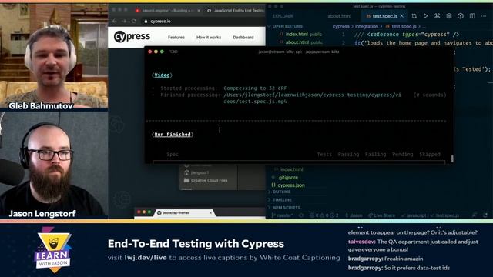Close the bootstrap-themes browser tab

click(210, 212)
